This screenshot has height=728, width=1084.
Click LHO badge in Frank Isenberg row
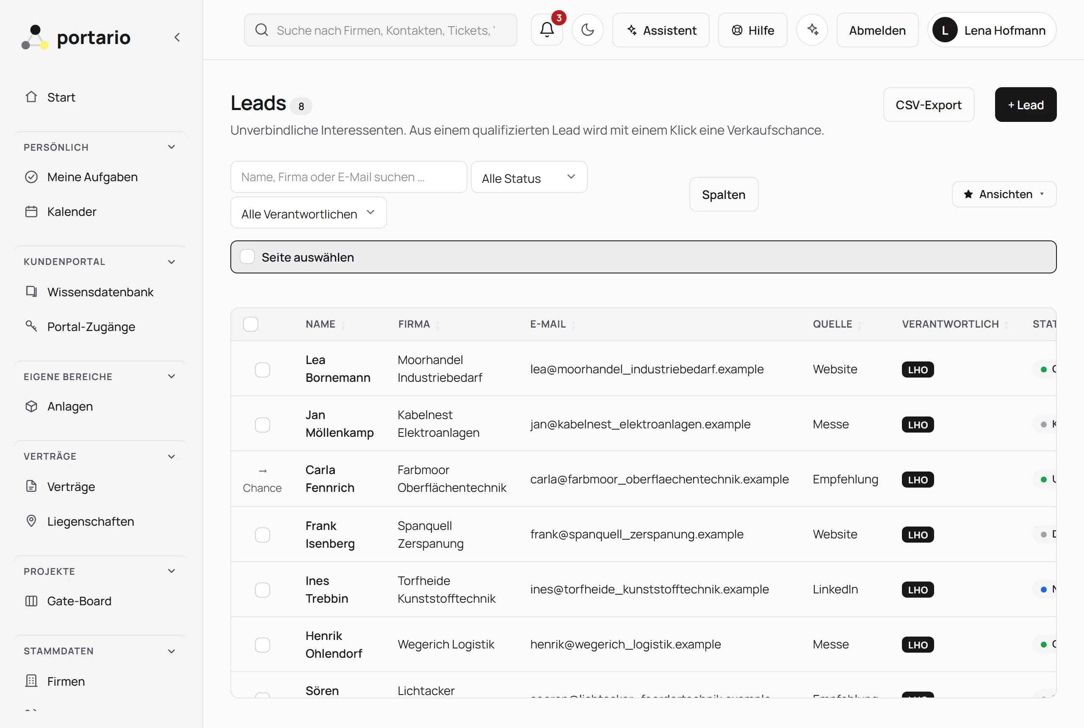(918, 535)
